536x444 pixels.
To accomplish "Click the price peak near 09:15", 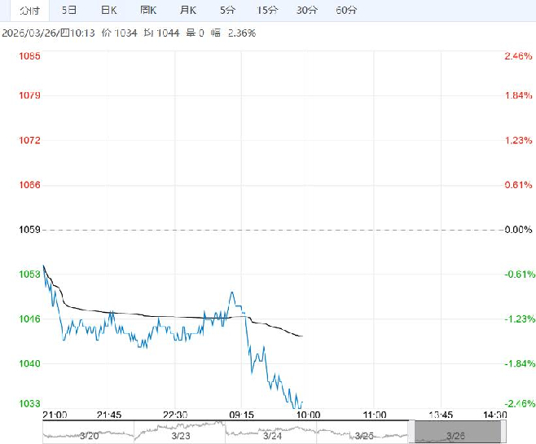I will point(232,292).
